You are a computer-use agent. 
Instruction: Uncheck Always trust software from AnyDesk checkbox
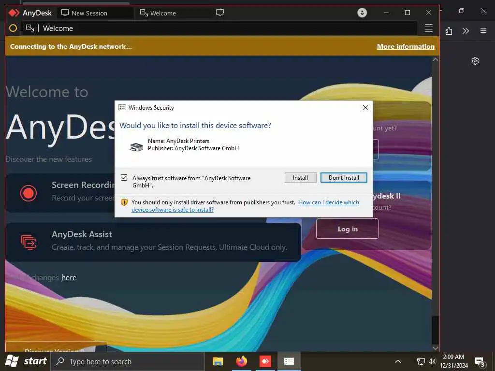pyautogui.click(x=124, y=178)
